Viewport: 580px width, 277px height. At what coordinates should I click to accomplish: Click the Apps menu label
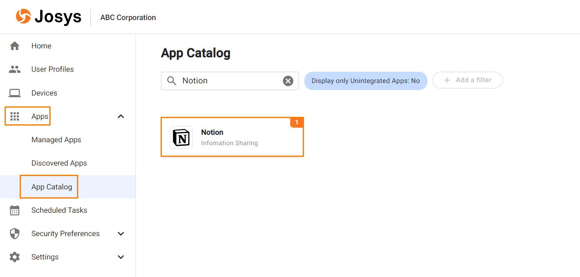40,116
